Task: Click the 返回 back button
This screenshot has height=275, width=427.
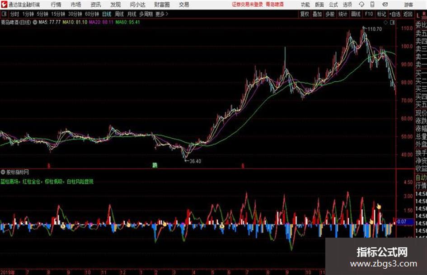Action: 408,14
